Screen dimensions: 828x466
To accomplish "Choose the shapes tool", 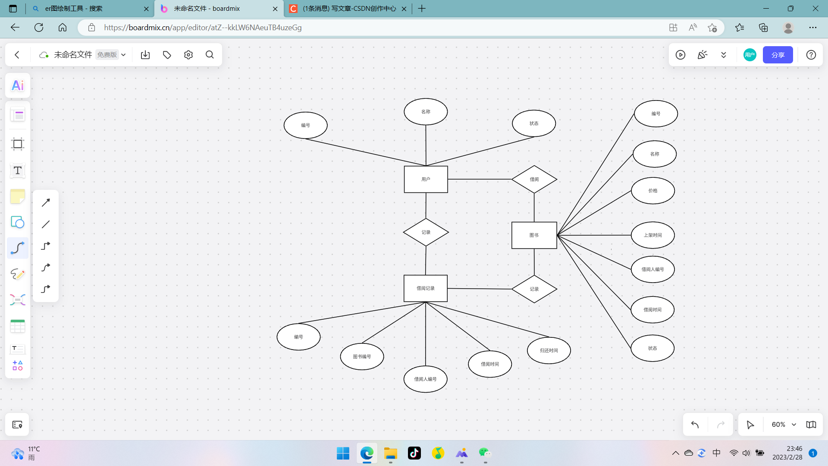I will pos(18,223).
